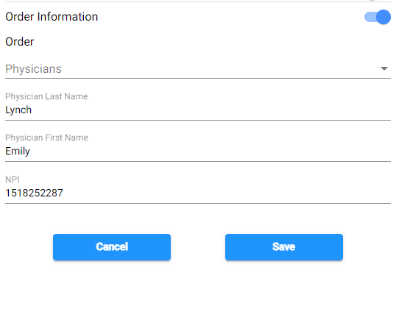The image size is (396, 320).
Task: Select the Physicians placeholder text
Action: click(33, 69)
